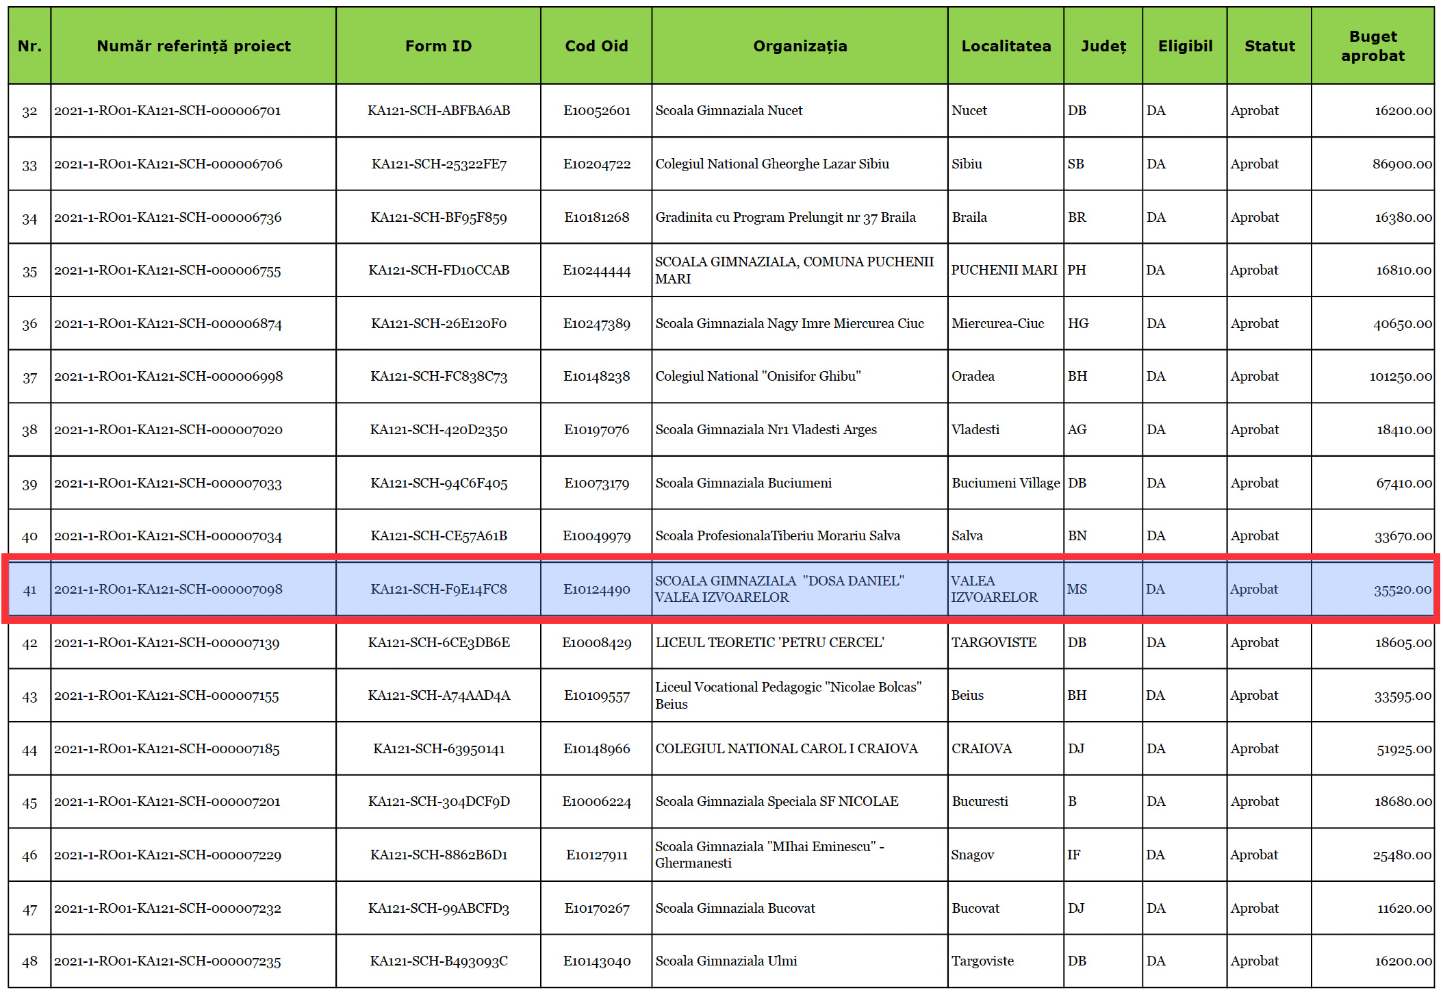This screenshot has width=1443, height=997.
Task: Click Cod Oid E10181268
Action: (x=596, y=218)
